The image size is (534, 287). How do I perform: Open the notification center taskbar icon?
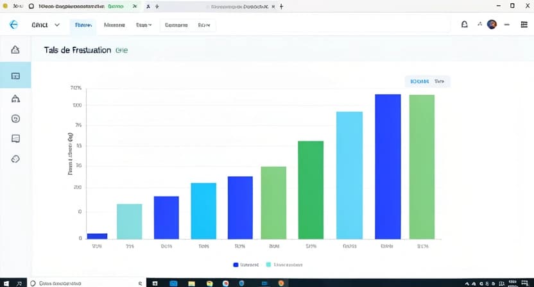[x=525, y=283]
